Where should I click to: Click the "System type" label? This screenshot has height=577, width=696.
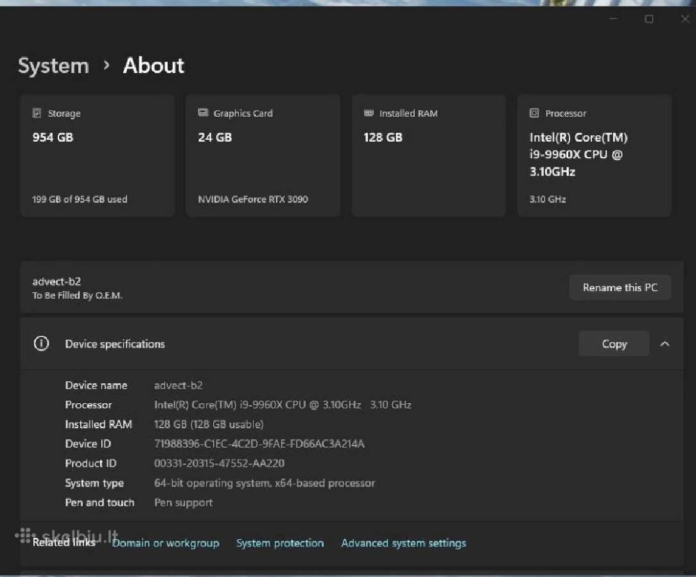tap(94, 483)
